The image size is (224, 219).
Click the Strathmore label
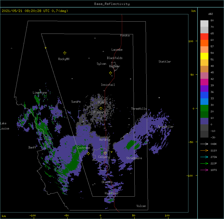click(x=134, y=158)
